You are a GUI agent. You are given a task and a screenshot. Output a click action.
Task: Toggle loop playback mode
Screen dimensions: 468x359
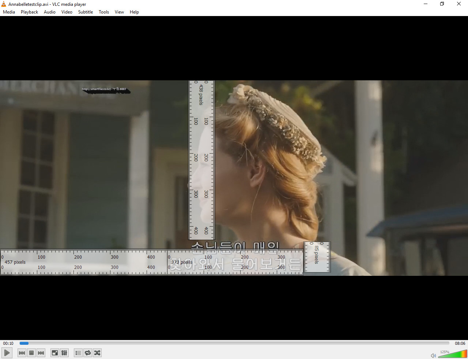[88, 353]
